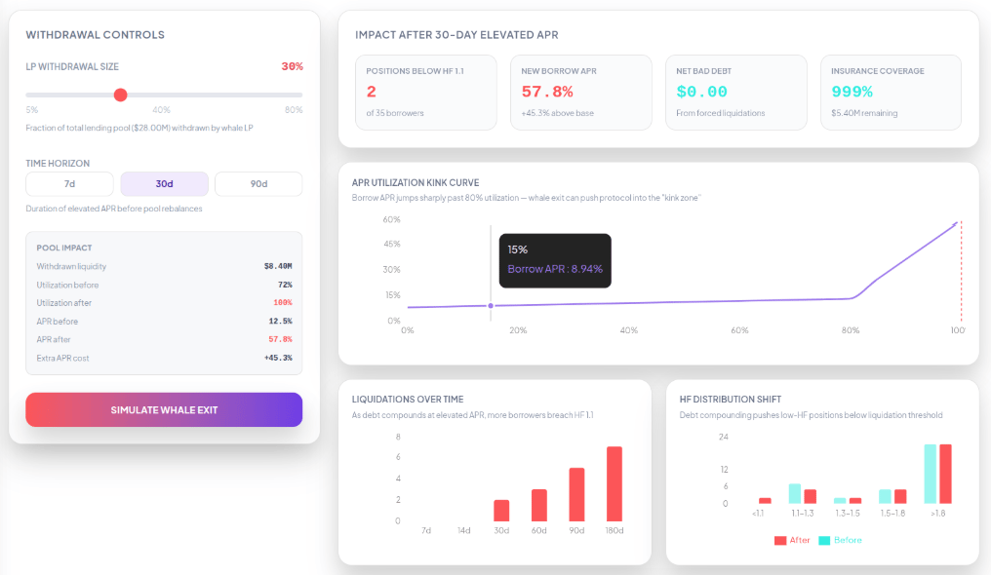The width and height of the screenshot is (991, 575).
Task: Click the LP withdrawal size slider handle
Action: (x=120, y=95)
